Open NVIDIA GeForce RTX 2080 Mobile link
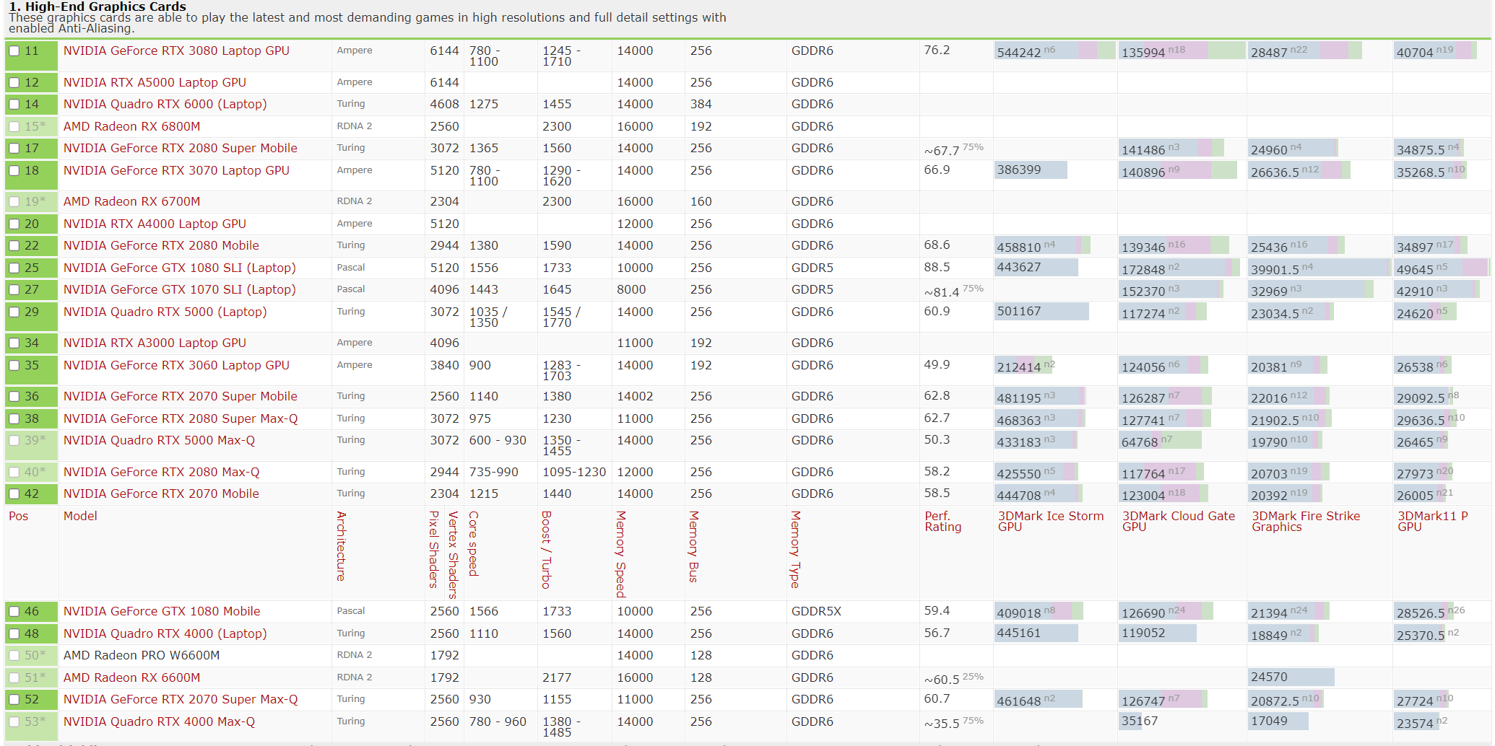Screen dimensions: 1495x746 161,245
